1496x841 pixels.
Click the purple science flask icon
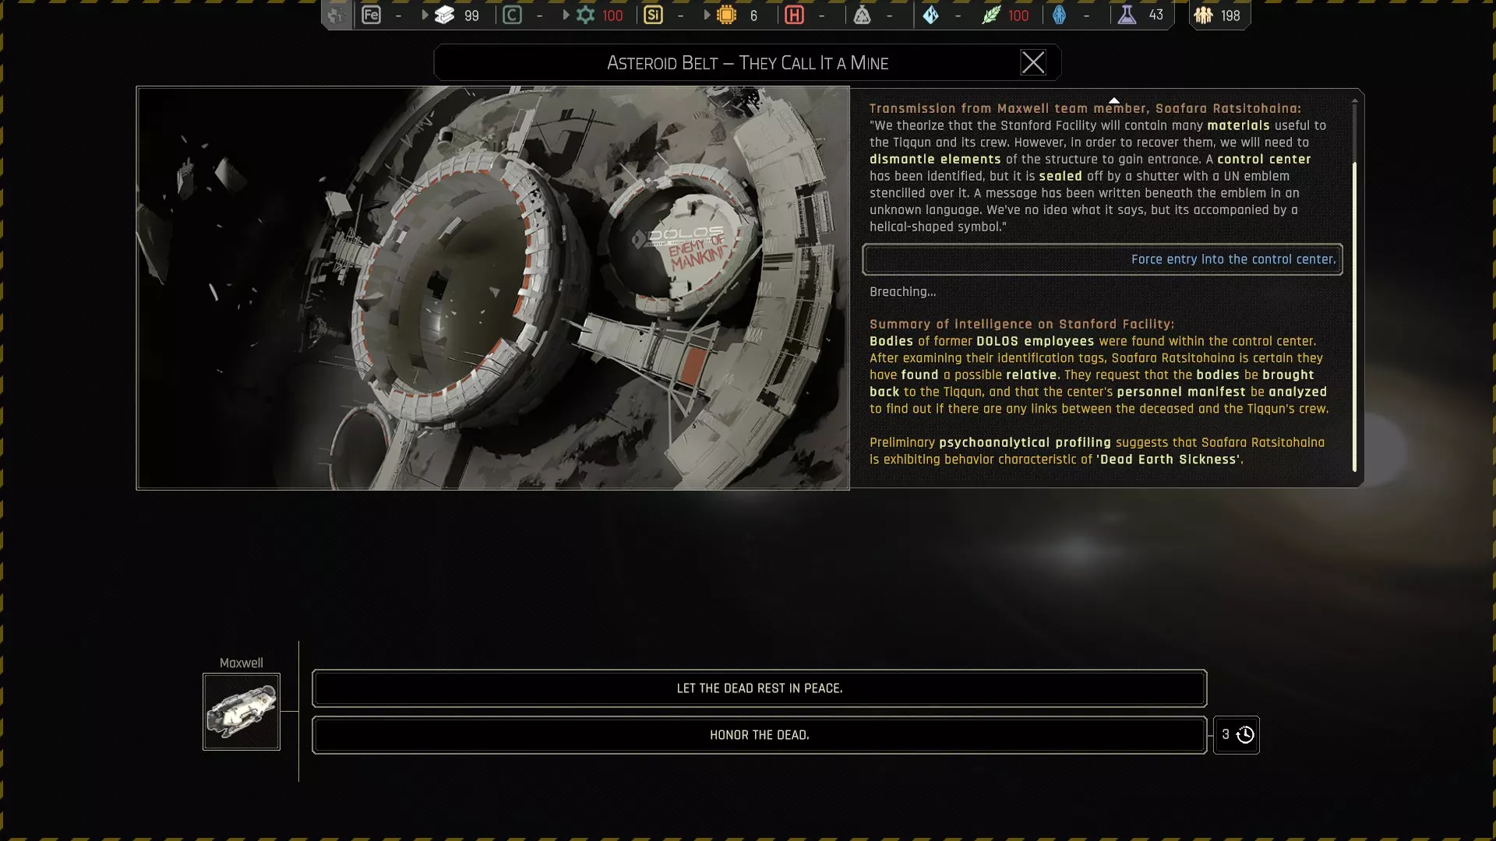point(1127,15)
